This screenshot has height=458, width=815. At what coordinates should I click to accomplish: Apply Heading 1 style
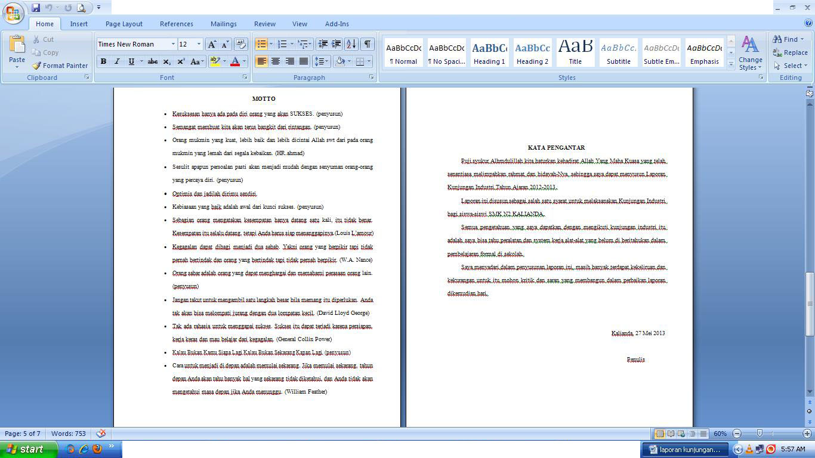489,52
